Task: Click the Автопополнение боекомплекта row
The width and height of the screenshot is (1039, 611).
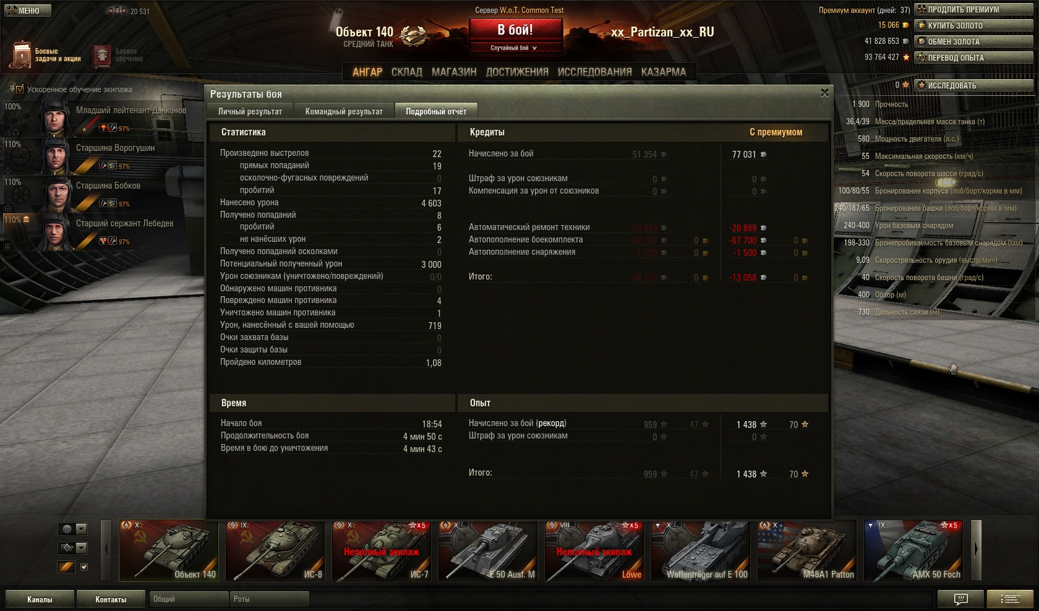Action: tap(639, 240)
